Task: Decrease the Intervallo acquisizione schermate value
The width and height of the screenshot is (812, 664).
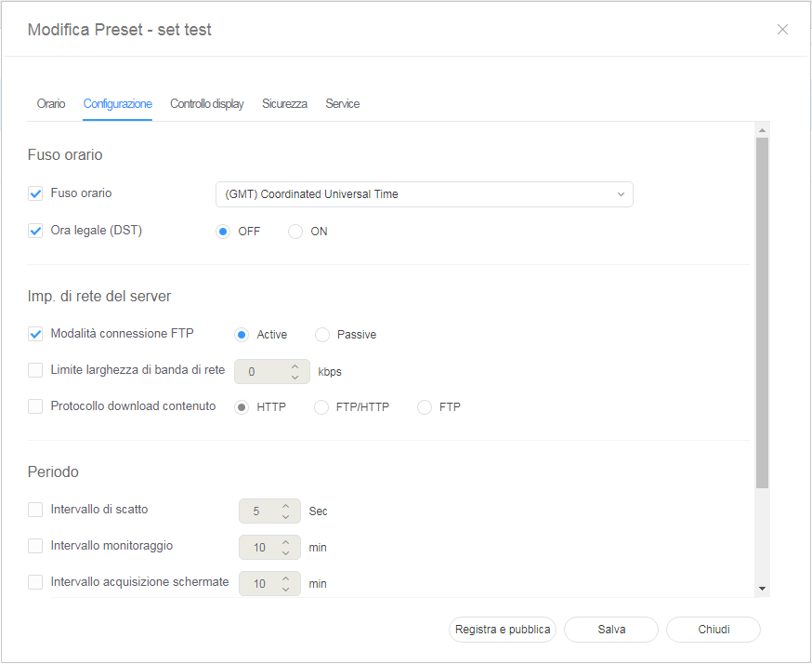Action: point(286,590)
